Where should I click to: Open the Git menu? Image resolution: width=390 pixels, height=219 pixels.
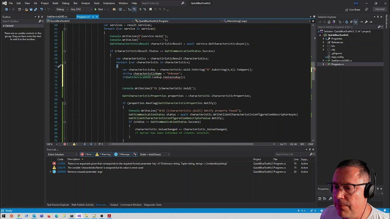[35, 3]
